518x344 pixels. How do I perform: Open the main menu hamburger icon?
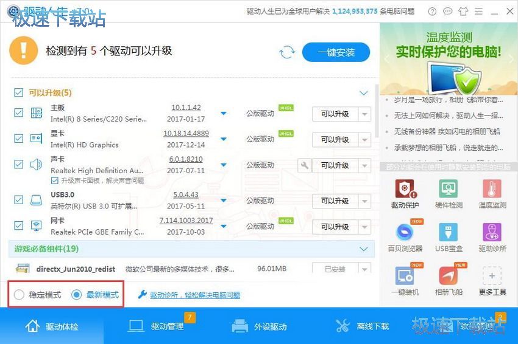click(x=478, y=12)
